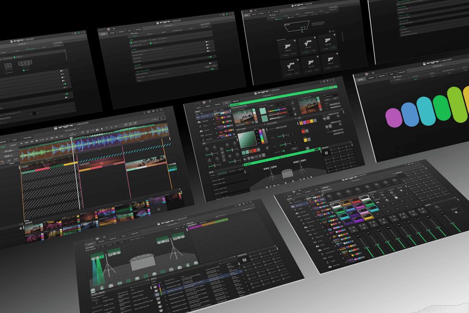
Task: Select the lone yellow swatch in the edit window
Action: (x=305, y=140)
